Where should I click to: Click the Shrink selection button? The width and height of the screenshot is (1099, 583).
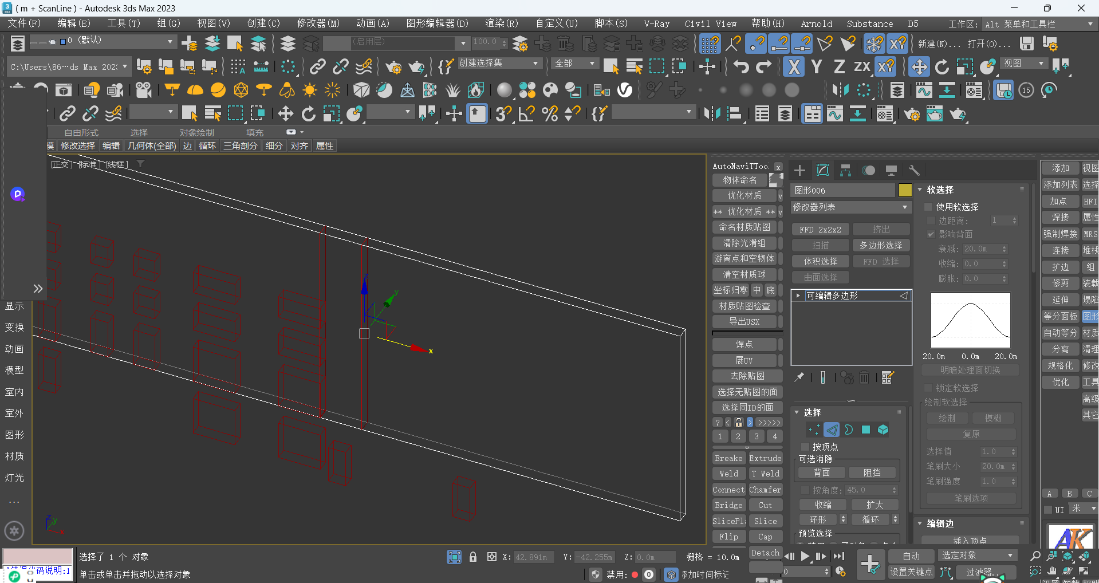tap(823, 505)
